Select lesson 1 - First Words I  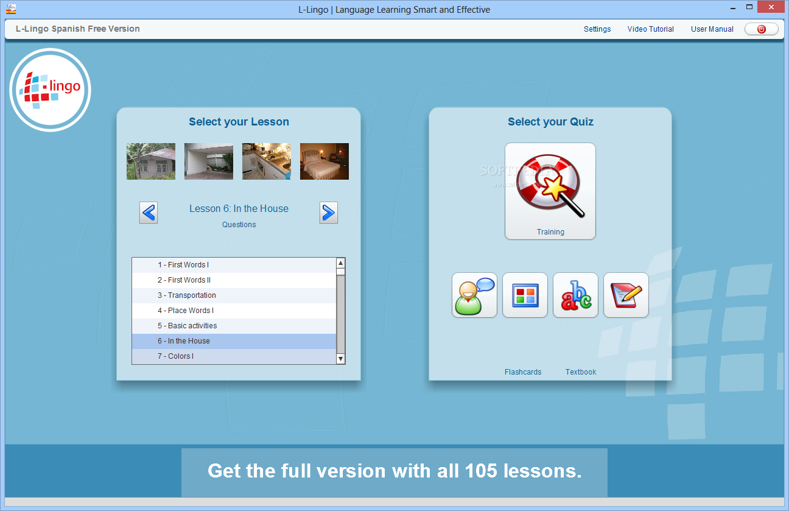pos(234,265)
